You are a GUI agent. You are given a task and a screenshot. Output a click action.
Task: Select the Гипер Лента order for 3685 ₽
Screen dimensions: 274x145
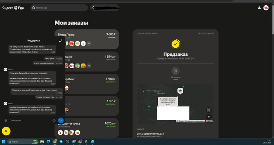[87, 39]
